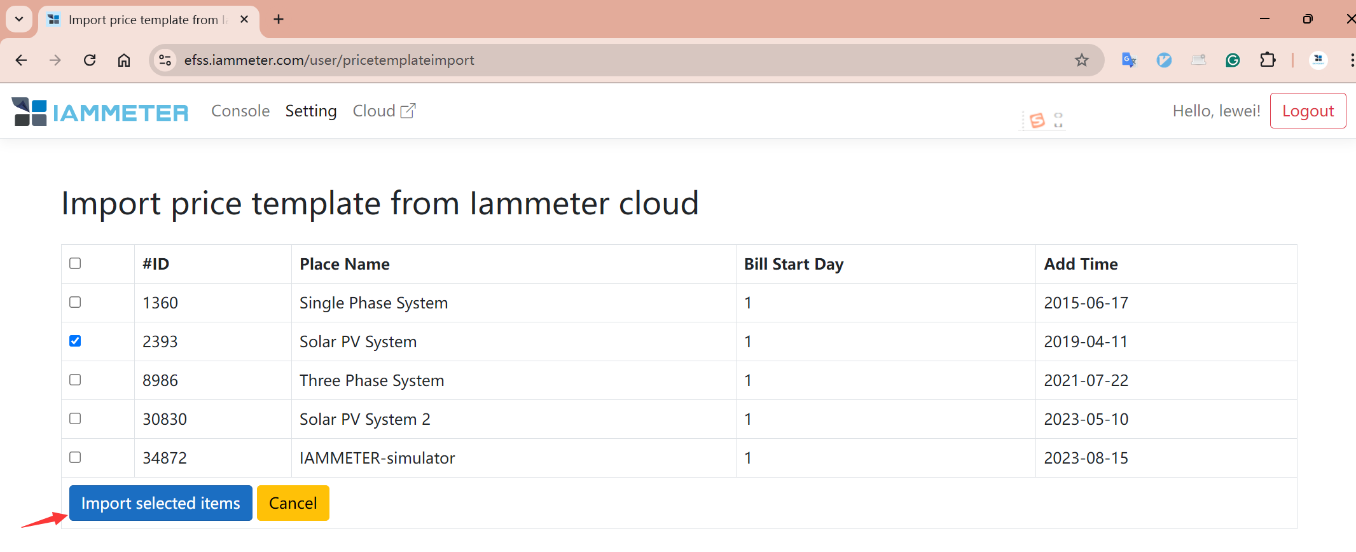Check the Single Phase System row checkbox
1356x552 pixels.
[x=75, y=302]
